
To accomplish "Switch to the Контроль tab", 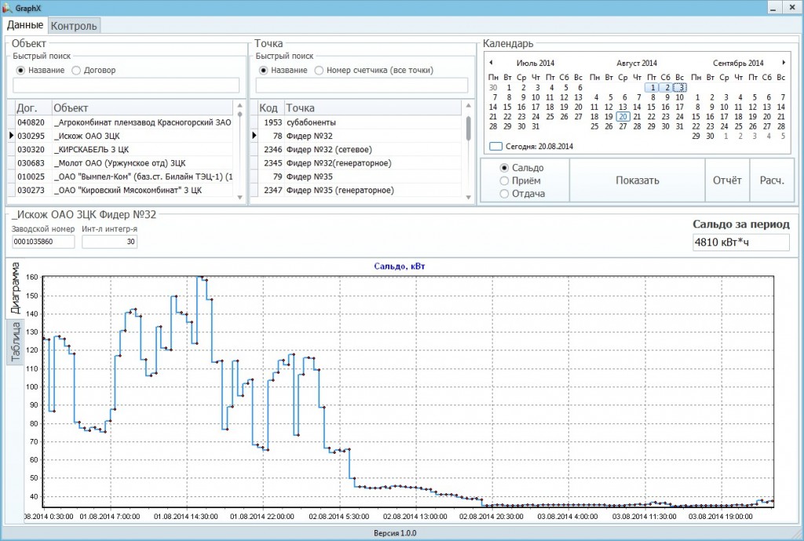I will pyautogui.click(x=74, y=26).
